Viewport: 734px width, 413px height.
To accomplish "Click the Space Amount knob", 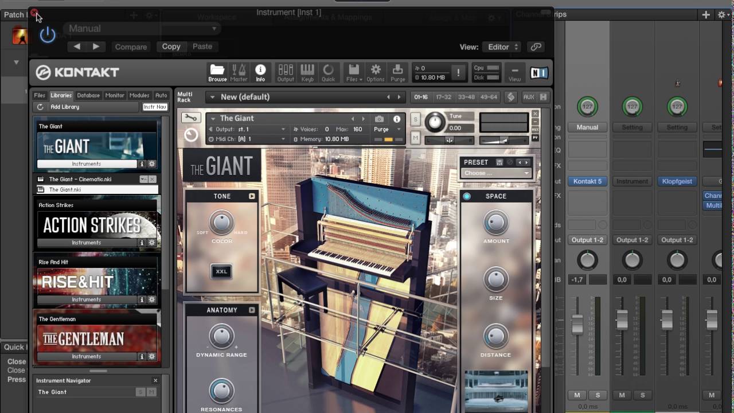I will tap(496, 222).
